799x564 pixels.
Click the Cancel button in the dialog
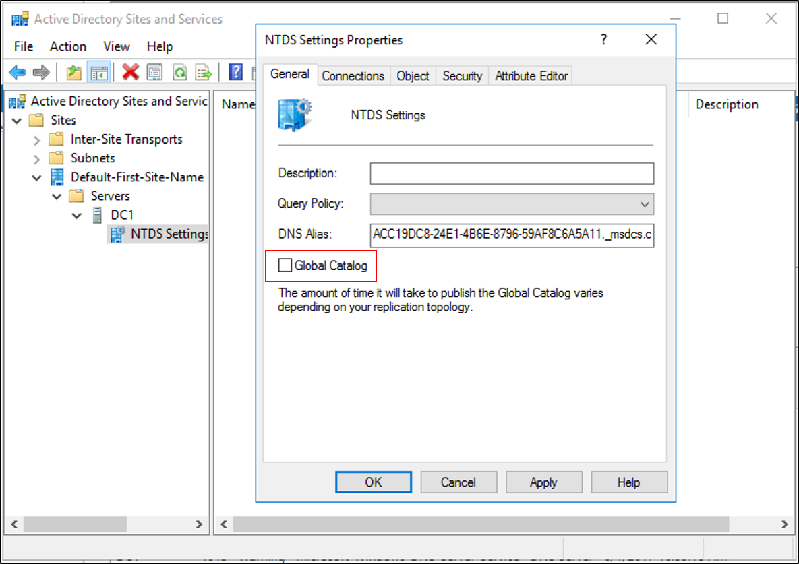click(458, 482)
